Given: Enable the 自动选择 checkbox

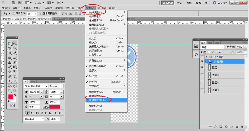Looking at the screenshot, I should pyautogui.click(x=14, y=14).
